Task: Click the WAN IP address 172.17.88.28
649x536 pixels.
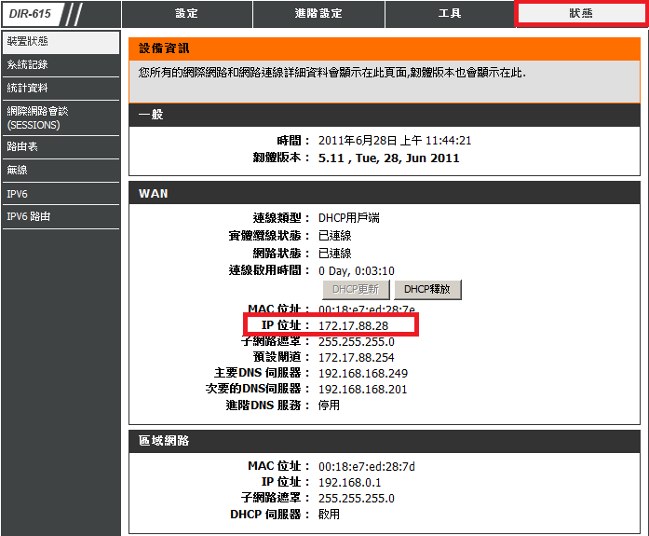Action: pos(353,325)
